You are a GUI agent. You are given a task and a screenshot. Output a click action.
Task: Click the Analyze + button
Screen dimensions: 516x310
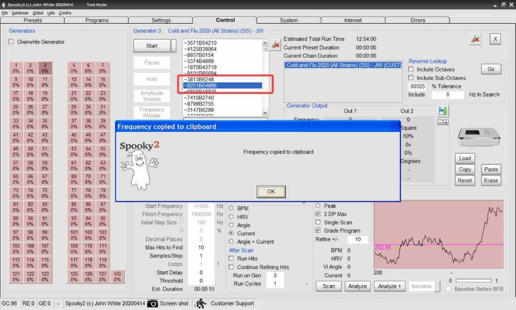tap(390, 286)
